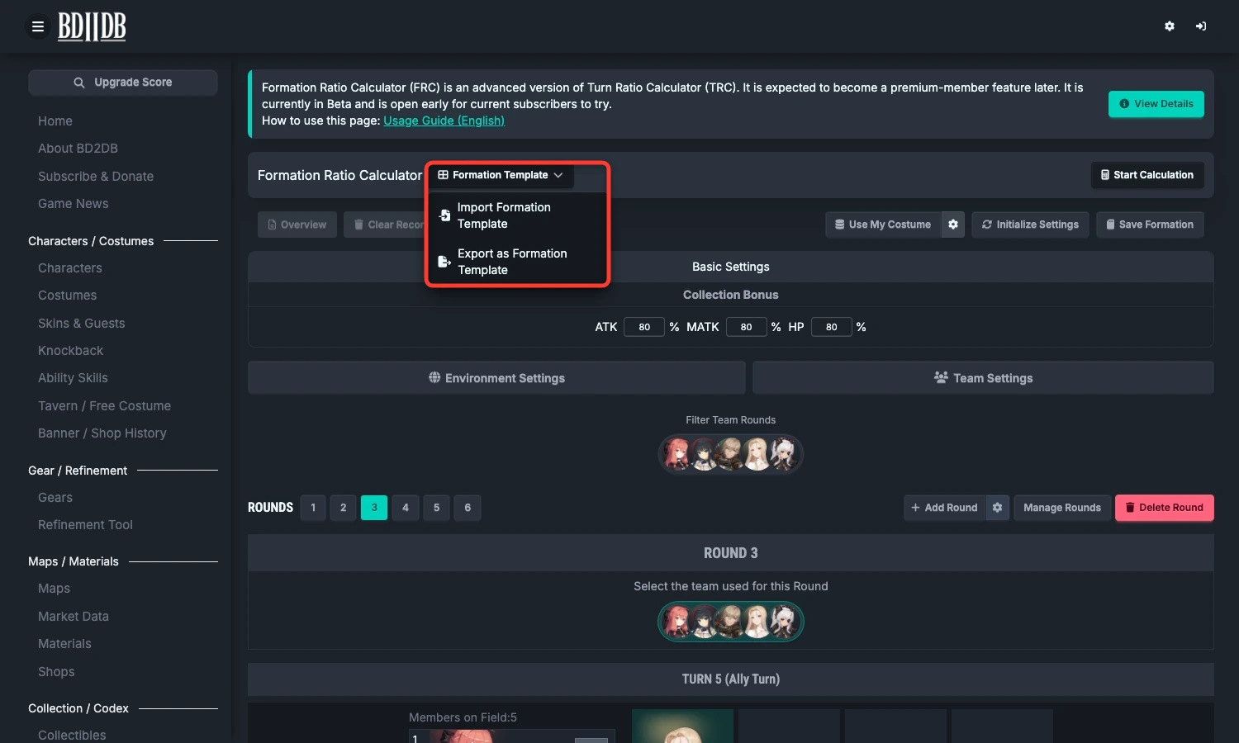The height and width of the screenshot is (743, 1239).
Task: Click the ATK collection bonus field
Action: pos(644,327)
